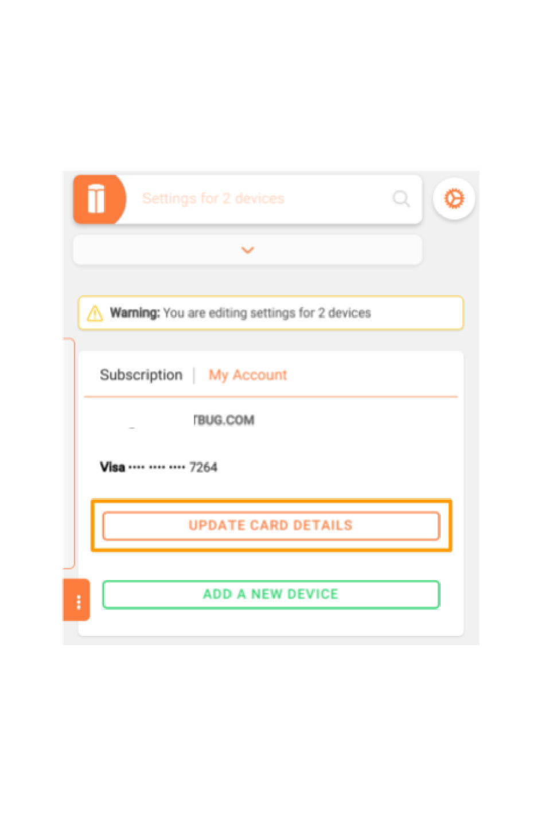This screenshot has width=545, height=821.
Task: Switch to the Subscription tab
Action: pyautogui.click(x=141, y=375)
